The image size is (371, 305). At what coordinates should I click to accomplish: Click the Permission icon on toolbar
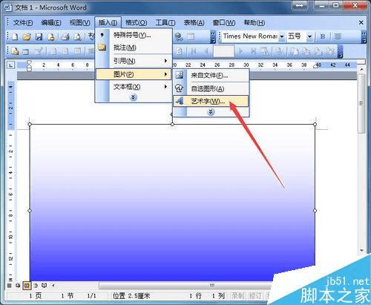tap(51, 36)
